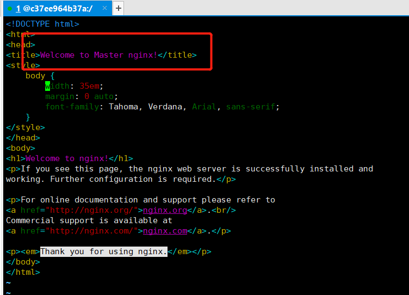Click the 'margin' property text

pyautogui.click(x=60, y=96)
